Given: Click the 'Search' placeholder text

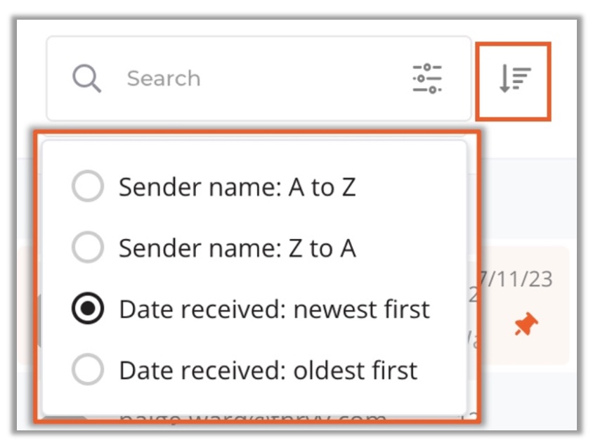Looking at the screenshot, I should coord(164,78).
